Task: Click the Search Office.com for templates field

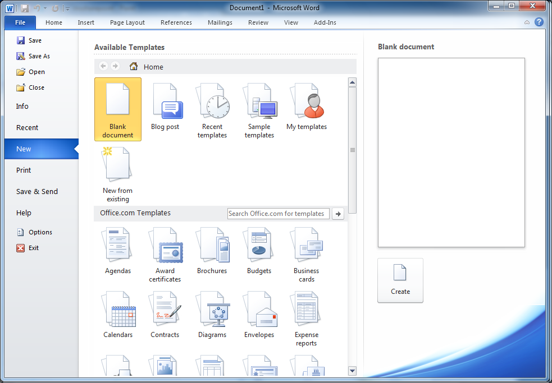Action: tap(278, 214)
